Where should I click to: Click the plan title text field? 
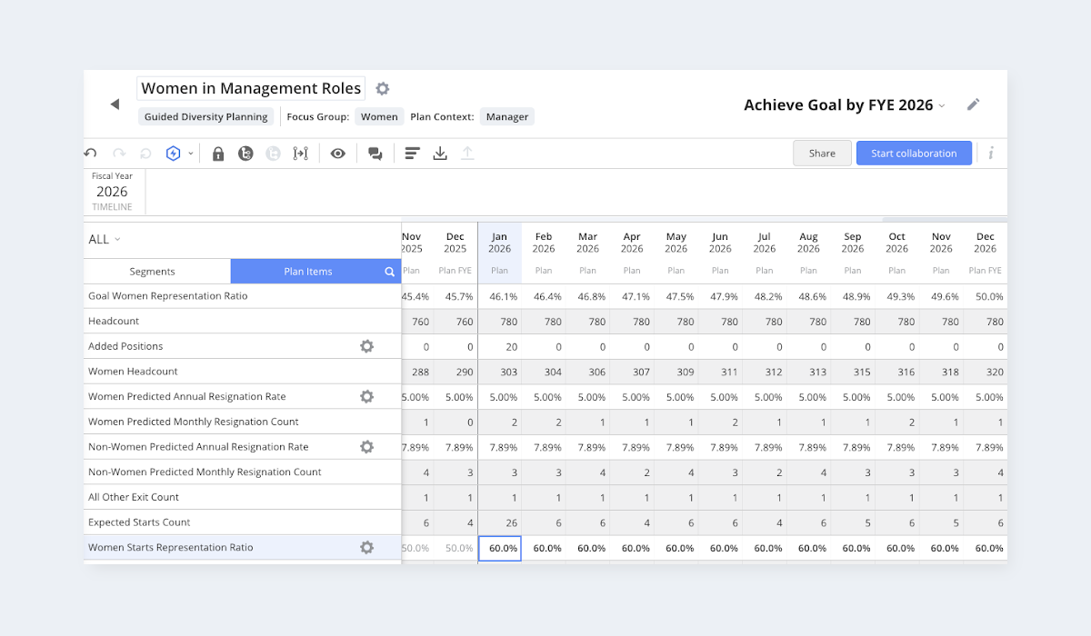pos(251,88)
